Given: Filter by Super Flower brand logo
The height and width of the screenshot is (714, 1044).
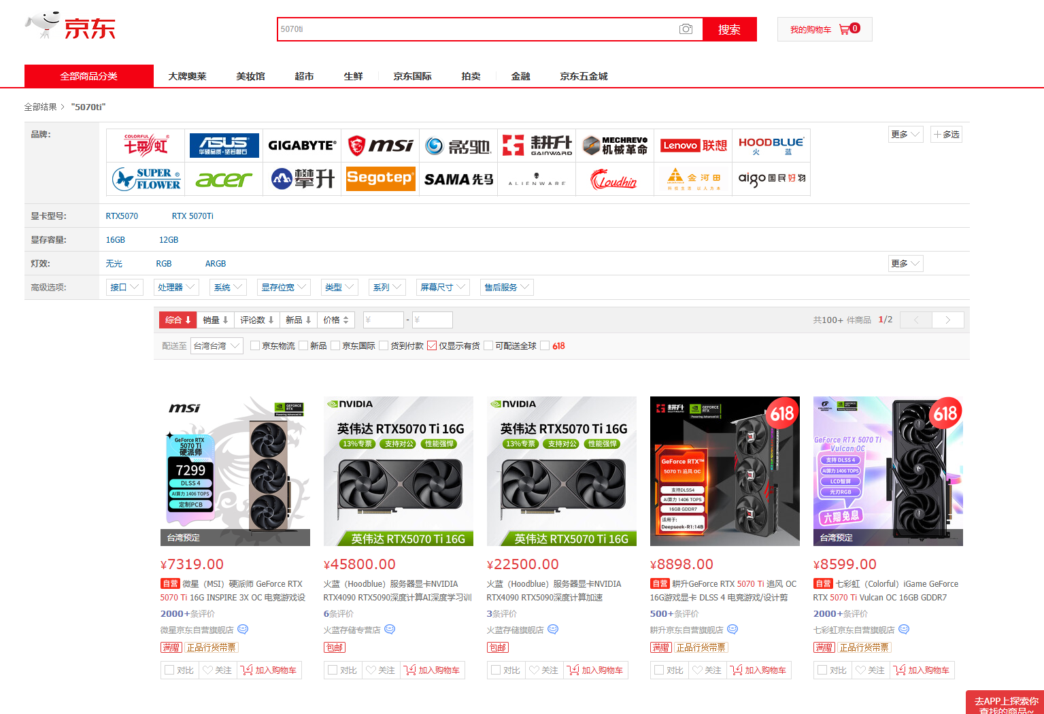Looking at the screenshot, I should (x=146, y=179).
